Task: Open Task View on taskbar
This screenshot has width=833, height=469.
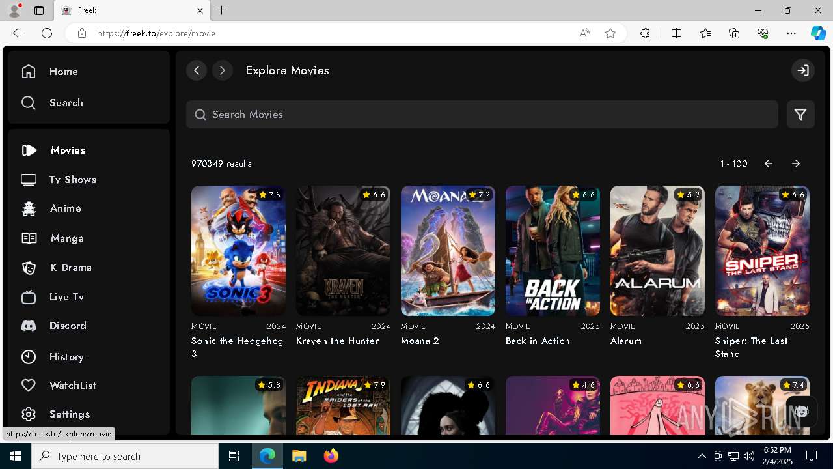Action: coord(234,456)
